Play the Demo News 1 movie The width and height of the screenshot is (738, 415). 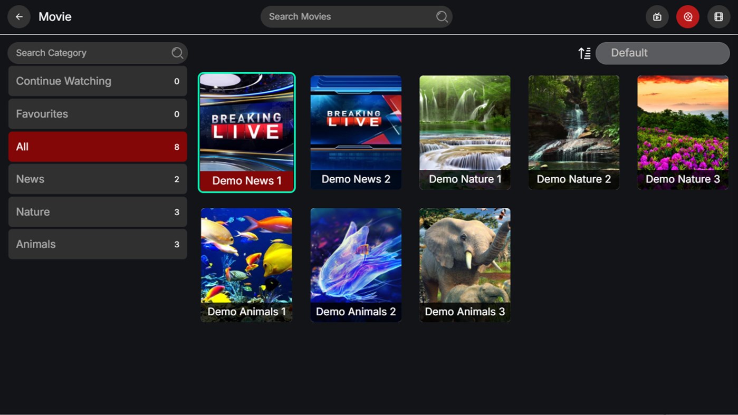[246, 132]
